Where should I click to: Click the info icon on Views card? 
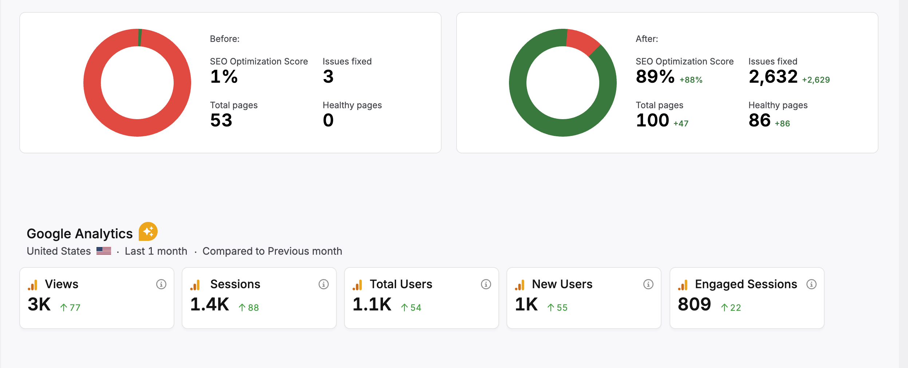[x=161, y=284]
